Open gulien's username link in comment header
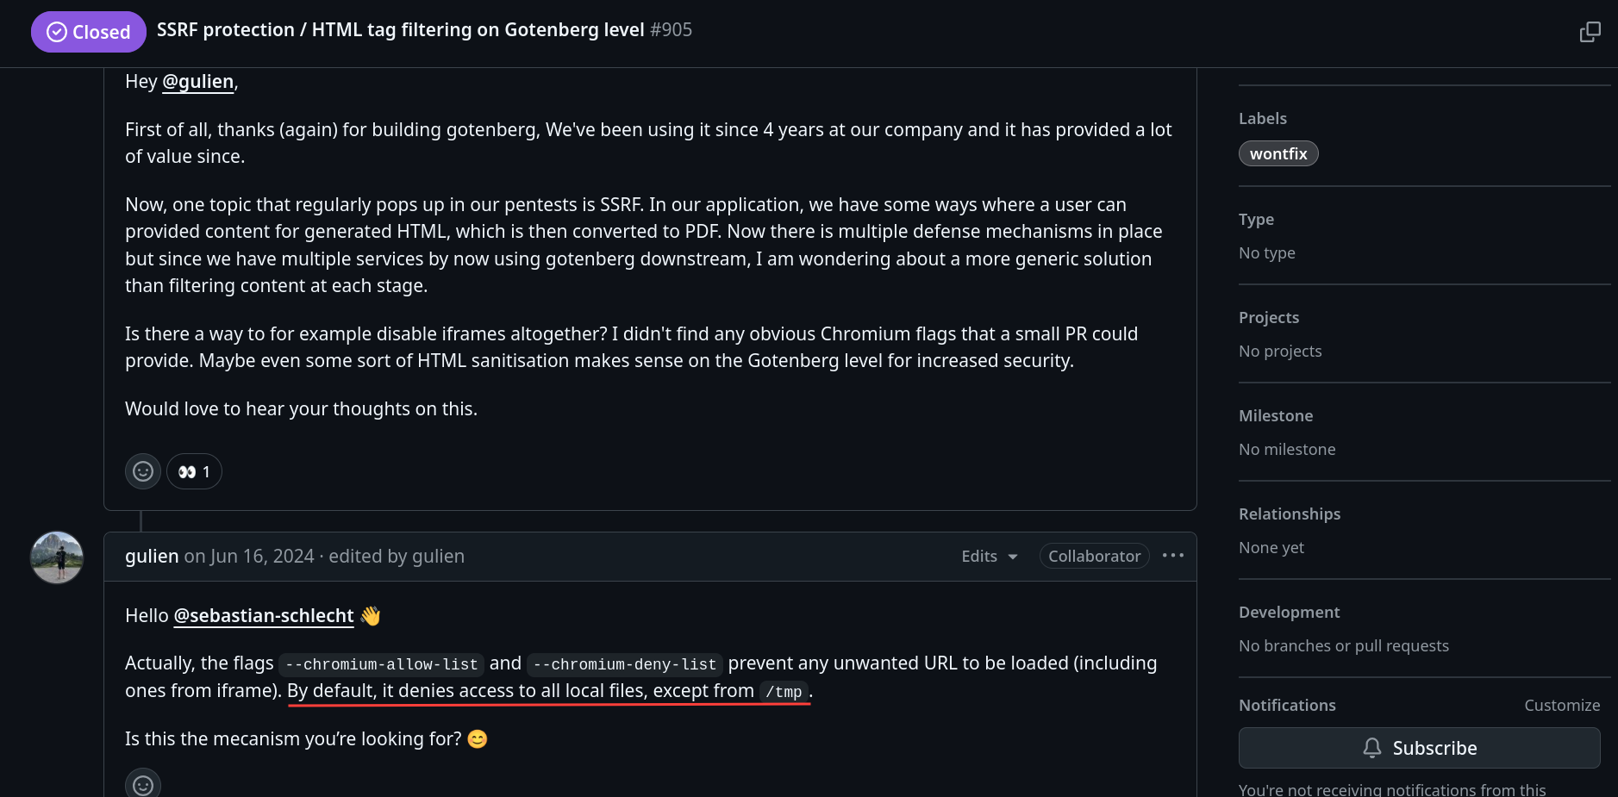Screen dimensions: 1618x797 pyautogui.click(x=152, y=557)
